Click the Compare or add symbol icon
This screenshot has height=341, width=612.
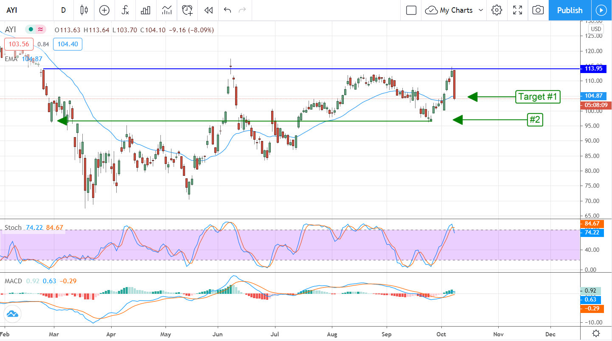(104, 10)
